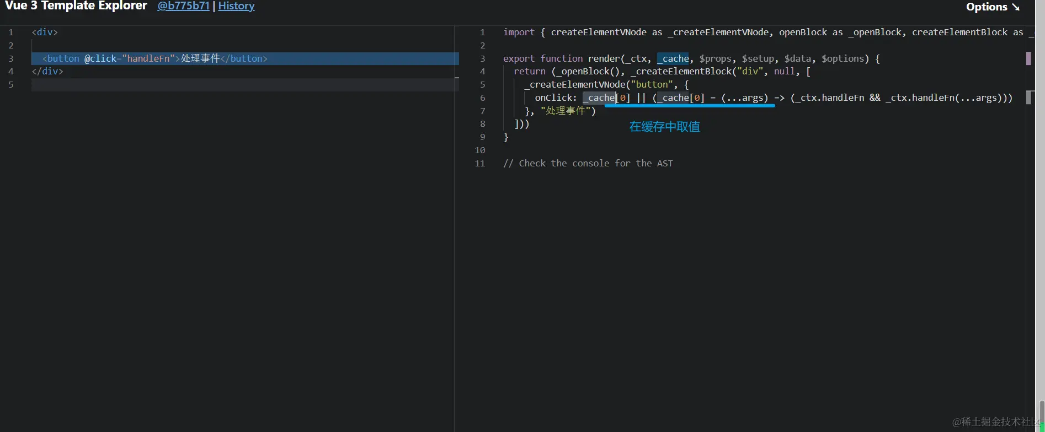Click line number 3 in the template editor

[x=10, y=58]
